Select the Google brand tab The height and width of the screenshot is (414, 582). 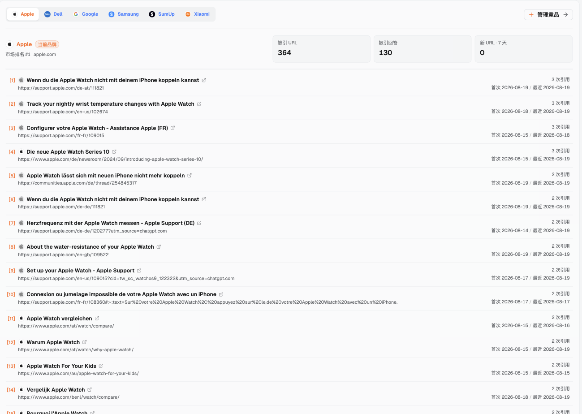pos(86,14)
